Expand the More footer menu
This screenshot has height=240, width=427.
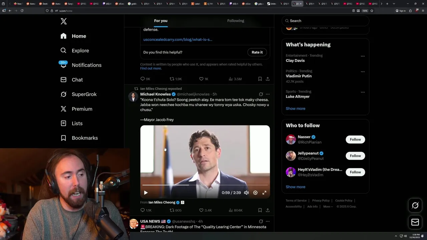coord(328,207)
